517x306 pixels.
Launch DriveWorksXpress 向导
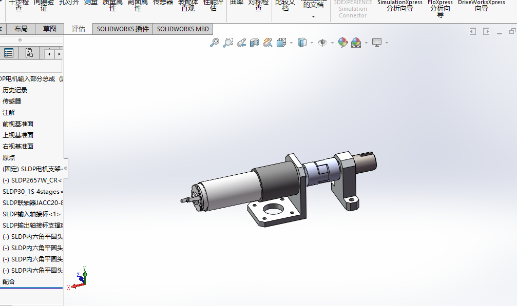click(482, 6)
